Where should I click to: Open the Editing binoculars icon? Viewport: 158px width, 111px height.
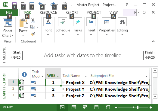(122, 22)
